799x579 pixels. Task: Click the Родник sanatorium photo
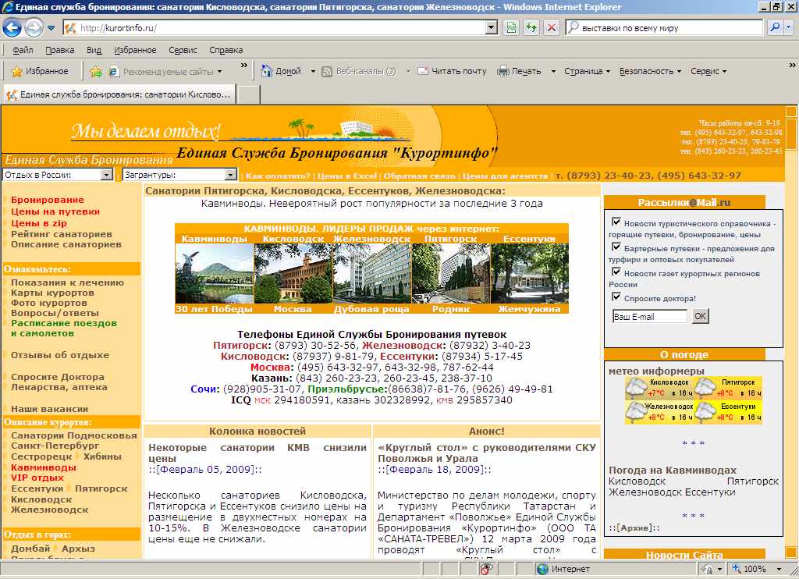click(450, 274)
